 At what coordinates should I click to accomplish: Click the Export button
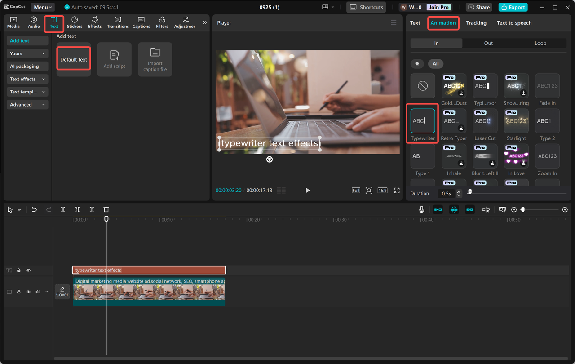513,7
